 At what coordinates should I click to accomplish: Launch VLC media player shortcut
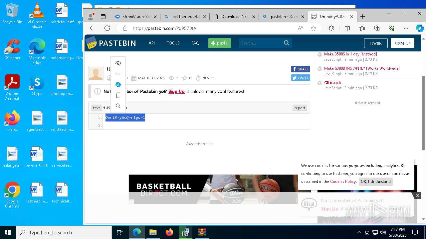[x=37, y=16]
